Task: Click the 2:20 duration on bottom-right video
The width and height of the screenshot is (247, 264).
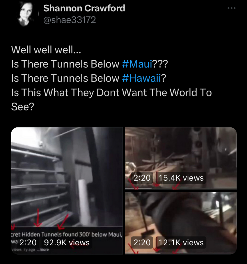Action: [x=142, y=242]
